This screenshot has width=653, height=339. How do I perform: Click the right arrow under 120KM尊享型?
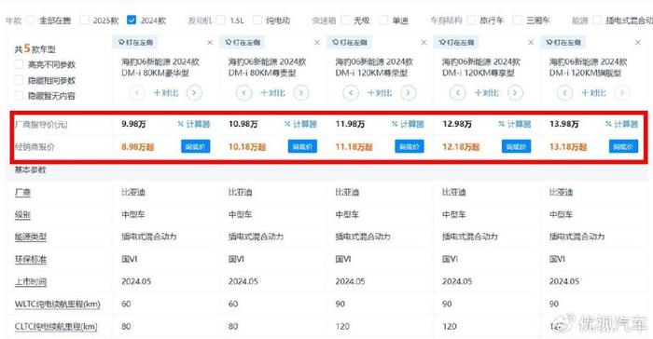515,93
